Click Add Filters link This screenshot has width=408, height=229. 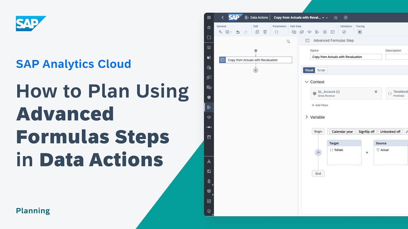point(320,105)
